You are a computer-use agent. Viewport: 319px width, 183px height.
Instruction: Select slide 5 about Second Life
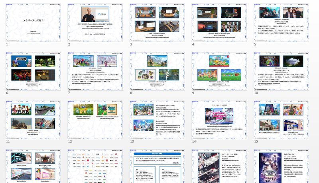point(282,23)
